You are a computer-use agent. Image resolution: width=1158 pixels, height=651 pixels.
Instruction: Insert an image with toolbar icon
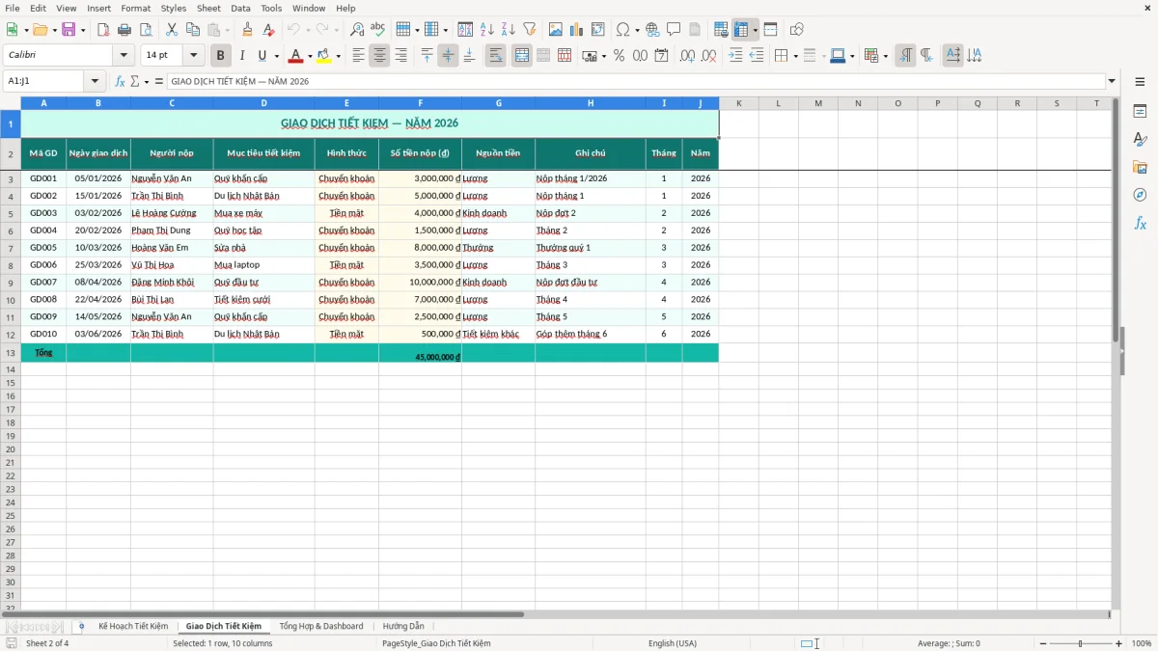556,30
